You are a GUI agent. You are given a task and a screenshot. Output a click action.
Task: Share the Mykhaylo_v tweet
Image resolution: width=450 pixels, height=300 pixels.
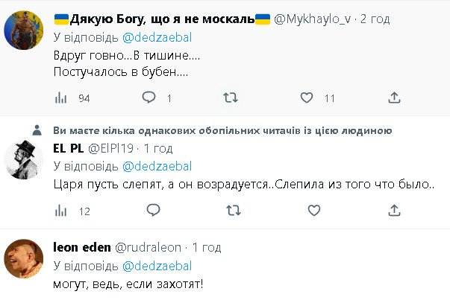394,98
